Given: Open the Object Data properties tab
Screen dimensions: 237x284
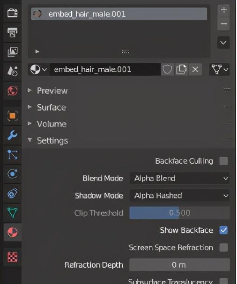Looking at the screenshot, I should pos(12,212).
